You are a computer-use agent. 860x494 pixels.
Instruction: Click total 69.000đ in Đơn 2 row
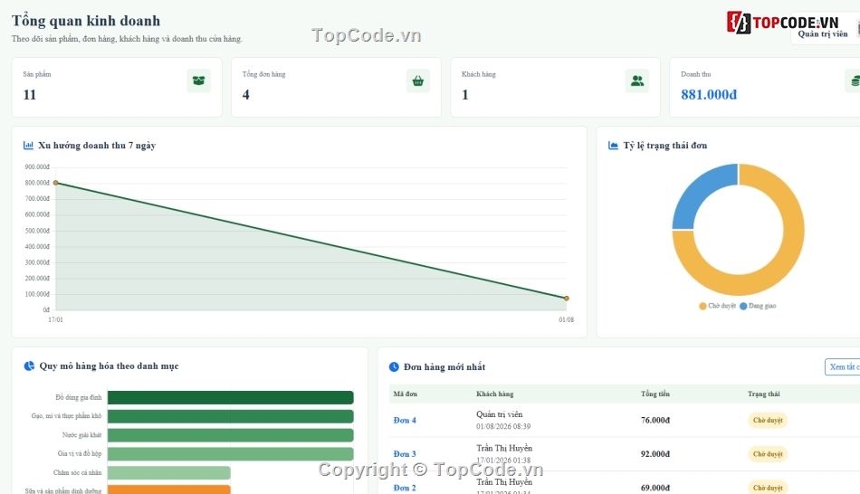tap(655, 488)
